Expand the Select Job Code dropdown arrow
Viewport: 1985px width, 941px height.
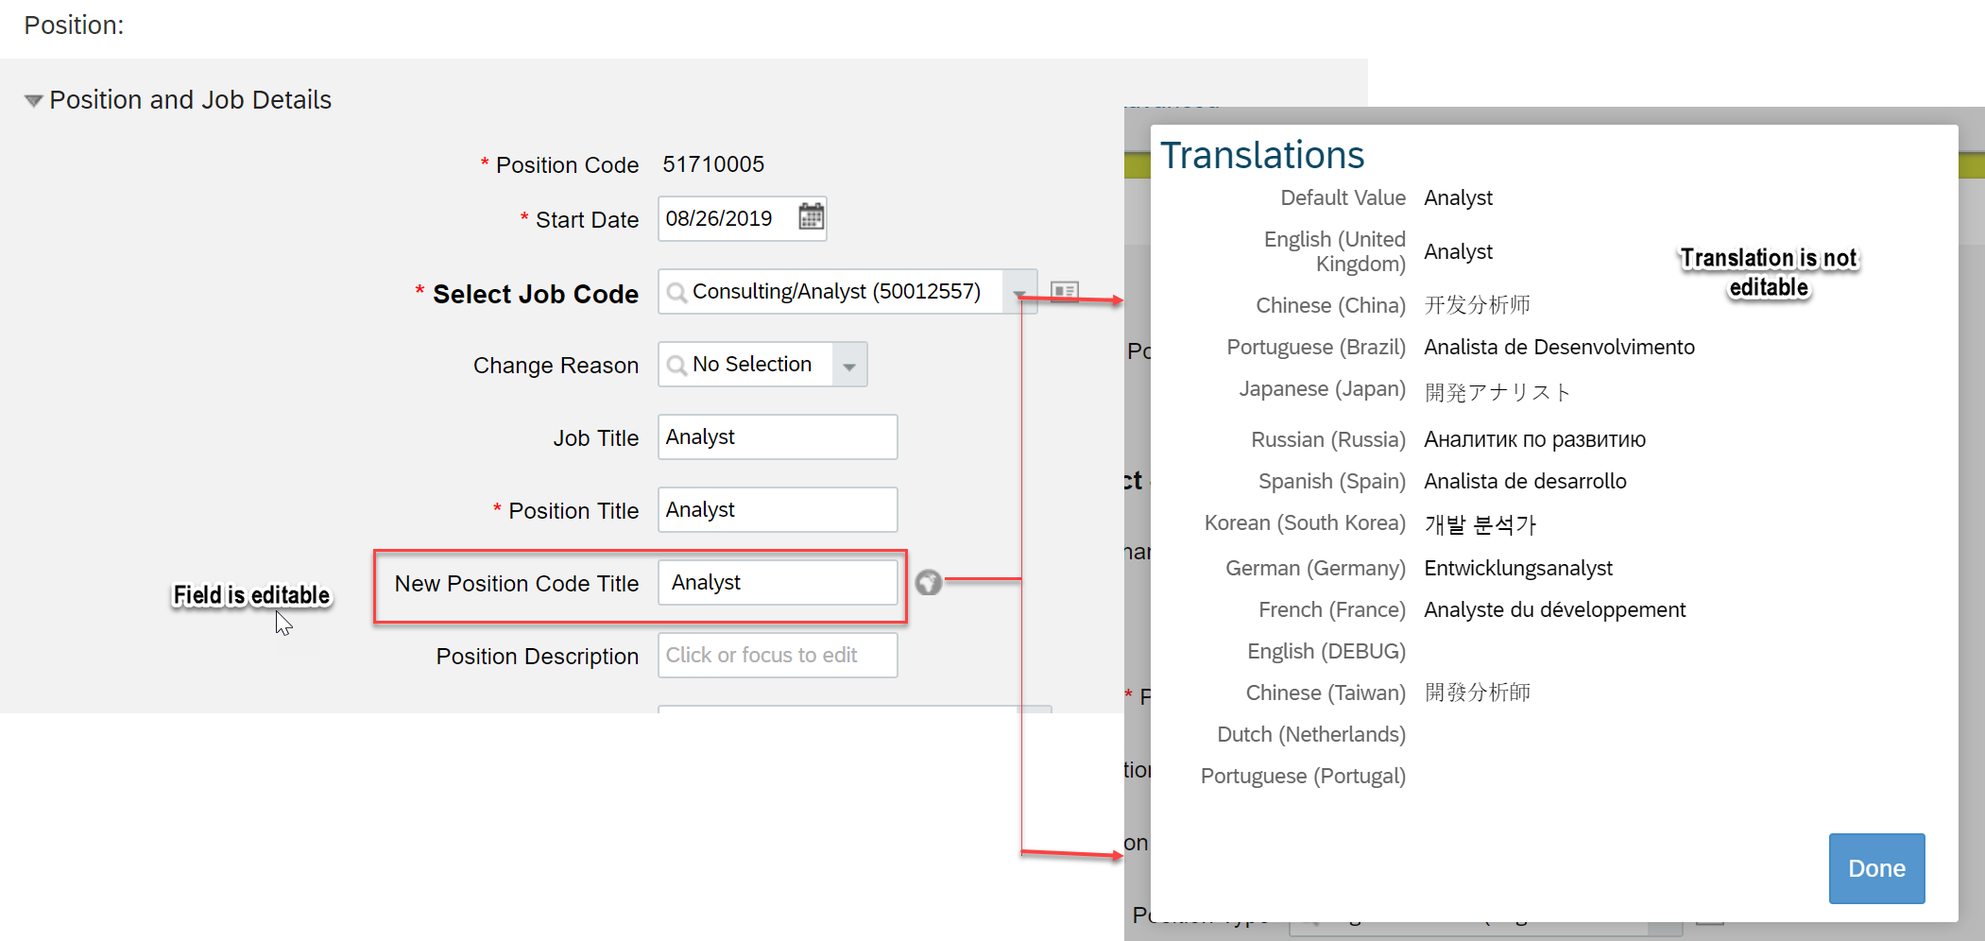pyautogui.click(x=1020, y=293)
